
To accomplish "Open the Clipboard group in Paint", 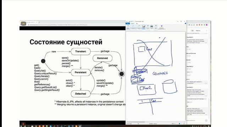I will click(128, 27).
